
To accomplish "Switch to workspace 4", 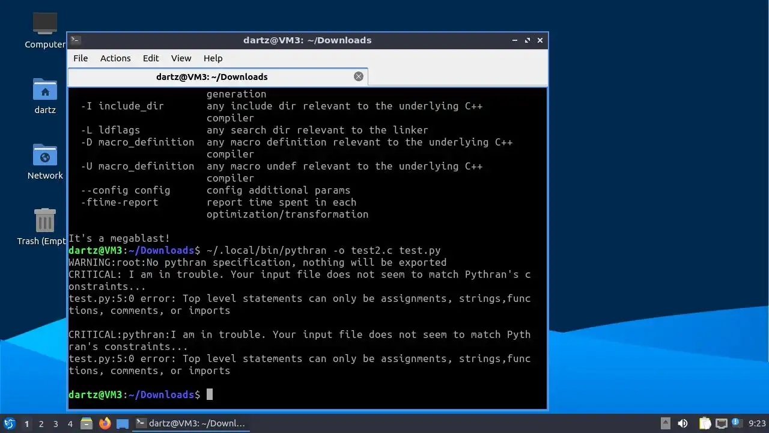I will tap(70, 424).
